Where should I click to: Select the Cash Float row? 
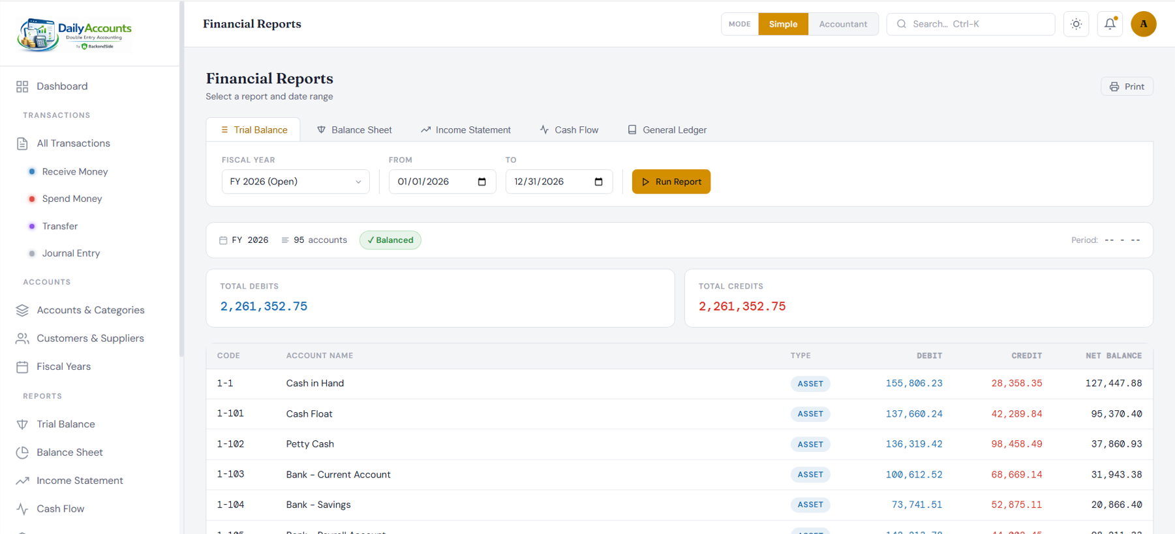point(679,414)
